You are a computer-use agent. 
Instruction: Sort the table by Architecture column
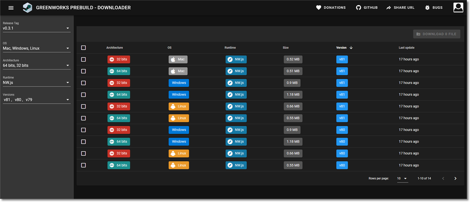click(x=114, y=48)
